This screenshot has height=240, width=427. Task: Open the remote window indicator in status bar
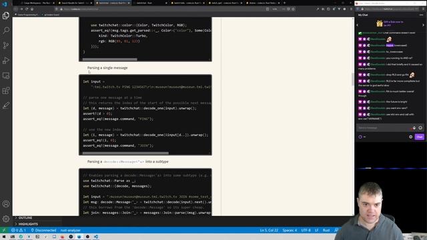point(4,230)
